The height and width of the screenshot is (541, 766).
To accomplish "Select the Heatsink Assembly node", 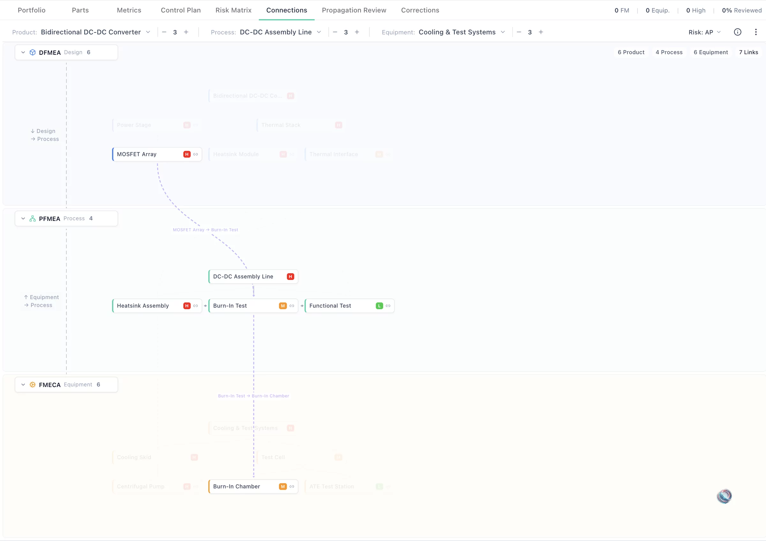I will [x=157, y=306].
